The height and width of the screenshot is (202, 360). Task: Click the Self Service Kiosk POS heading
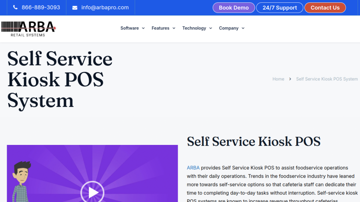[254, 142]
